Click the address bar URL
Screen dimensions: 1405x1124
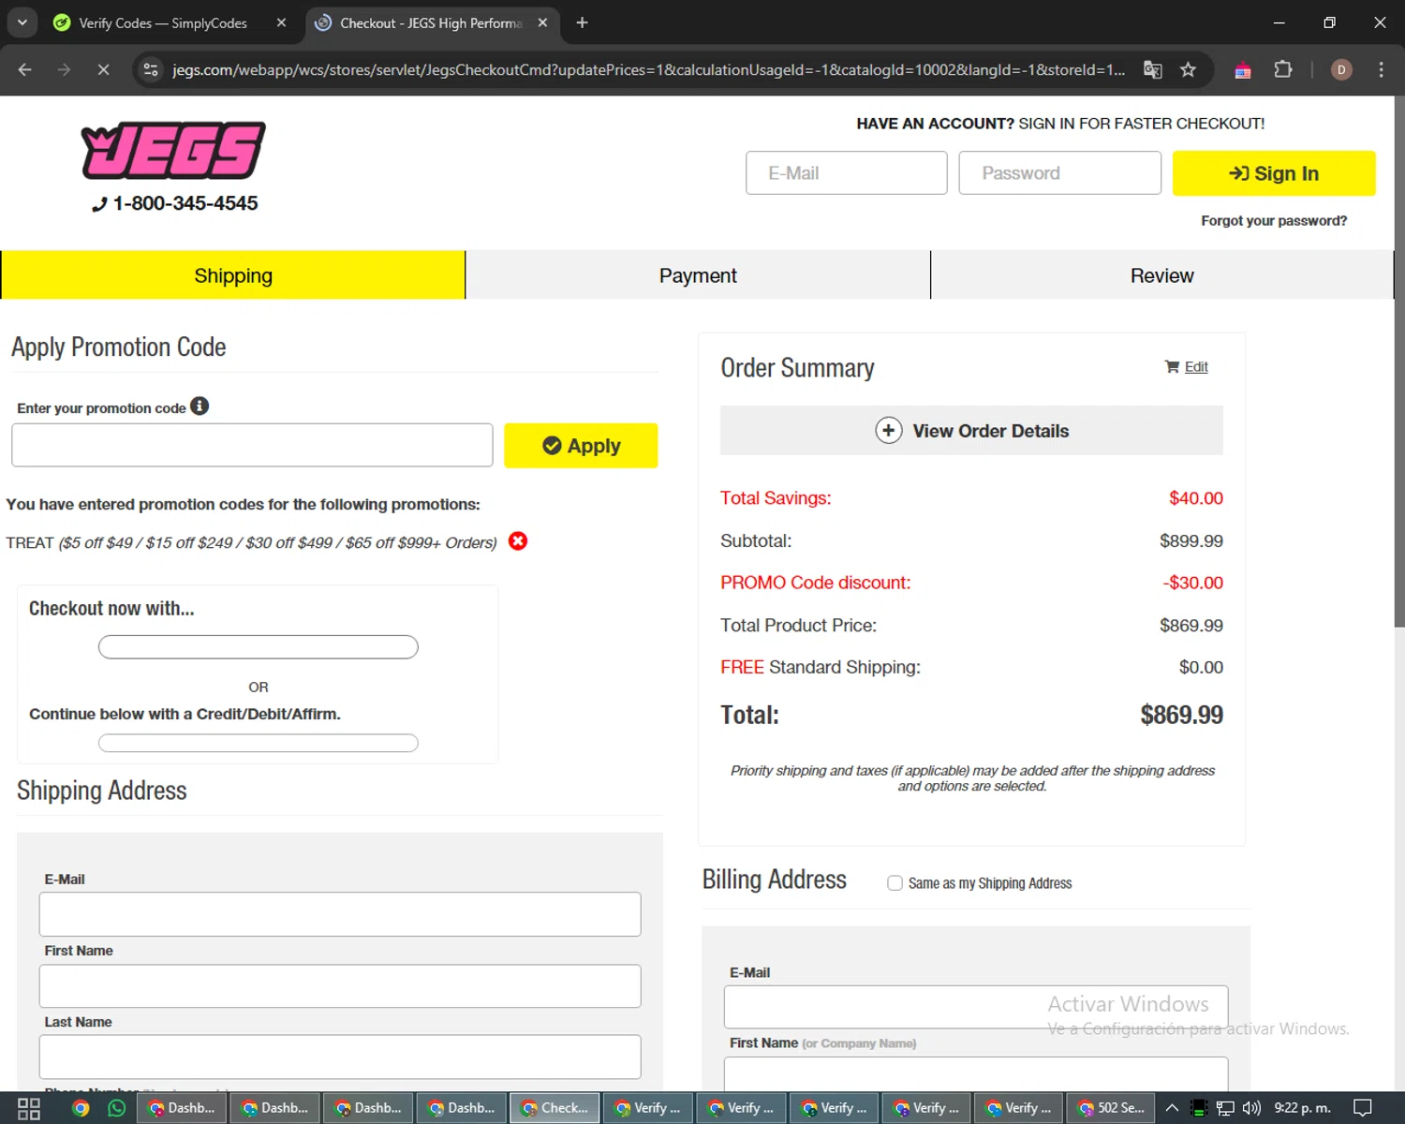point(648,70)
